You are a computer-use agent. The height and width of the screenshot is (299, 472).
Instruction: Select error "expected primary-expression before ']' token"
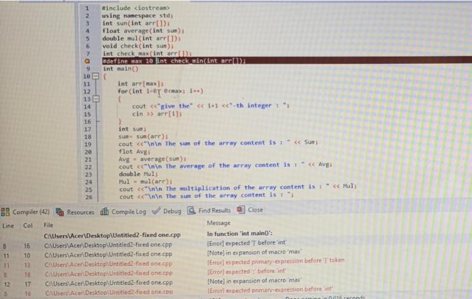pyautogui.click(x=276, y=261)
